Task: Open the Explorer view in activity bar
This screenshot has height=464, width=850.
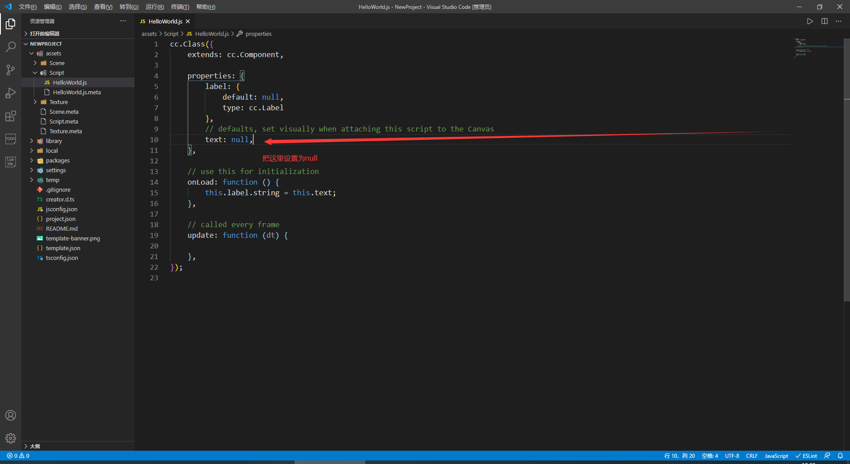Action: tap(11, 23)
